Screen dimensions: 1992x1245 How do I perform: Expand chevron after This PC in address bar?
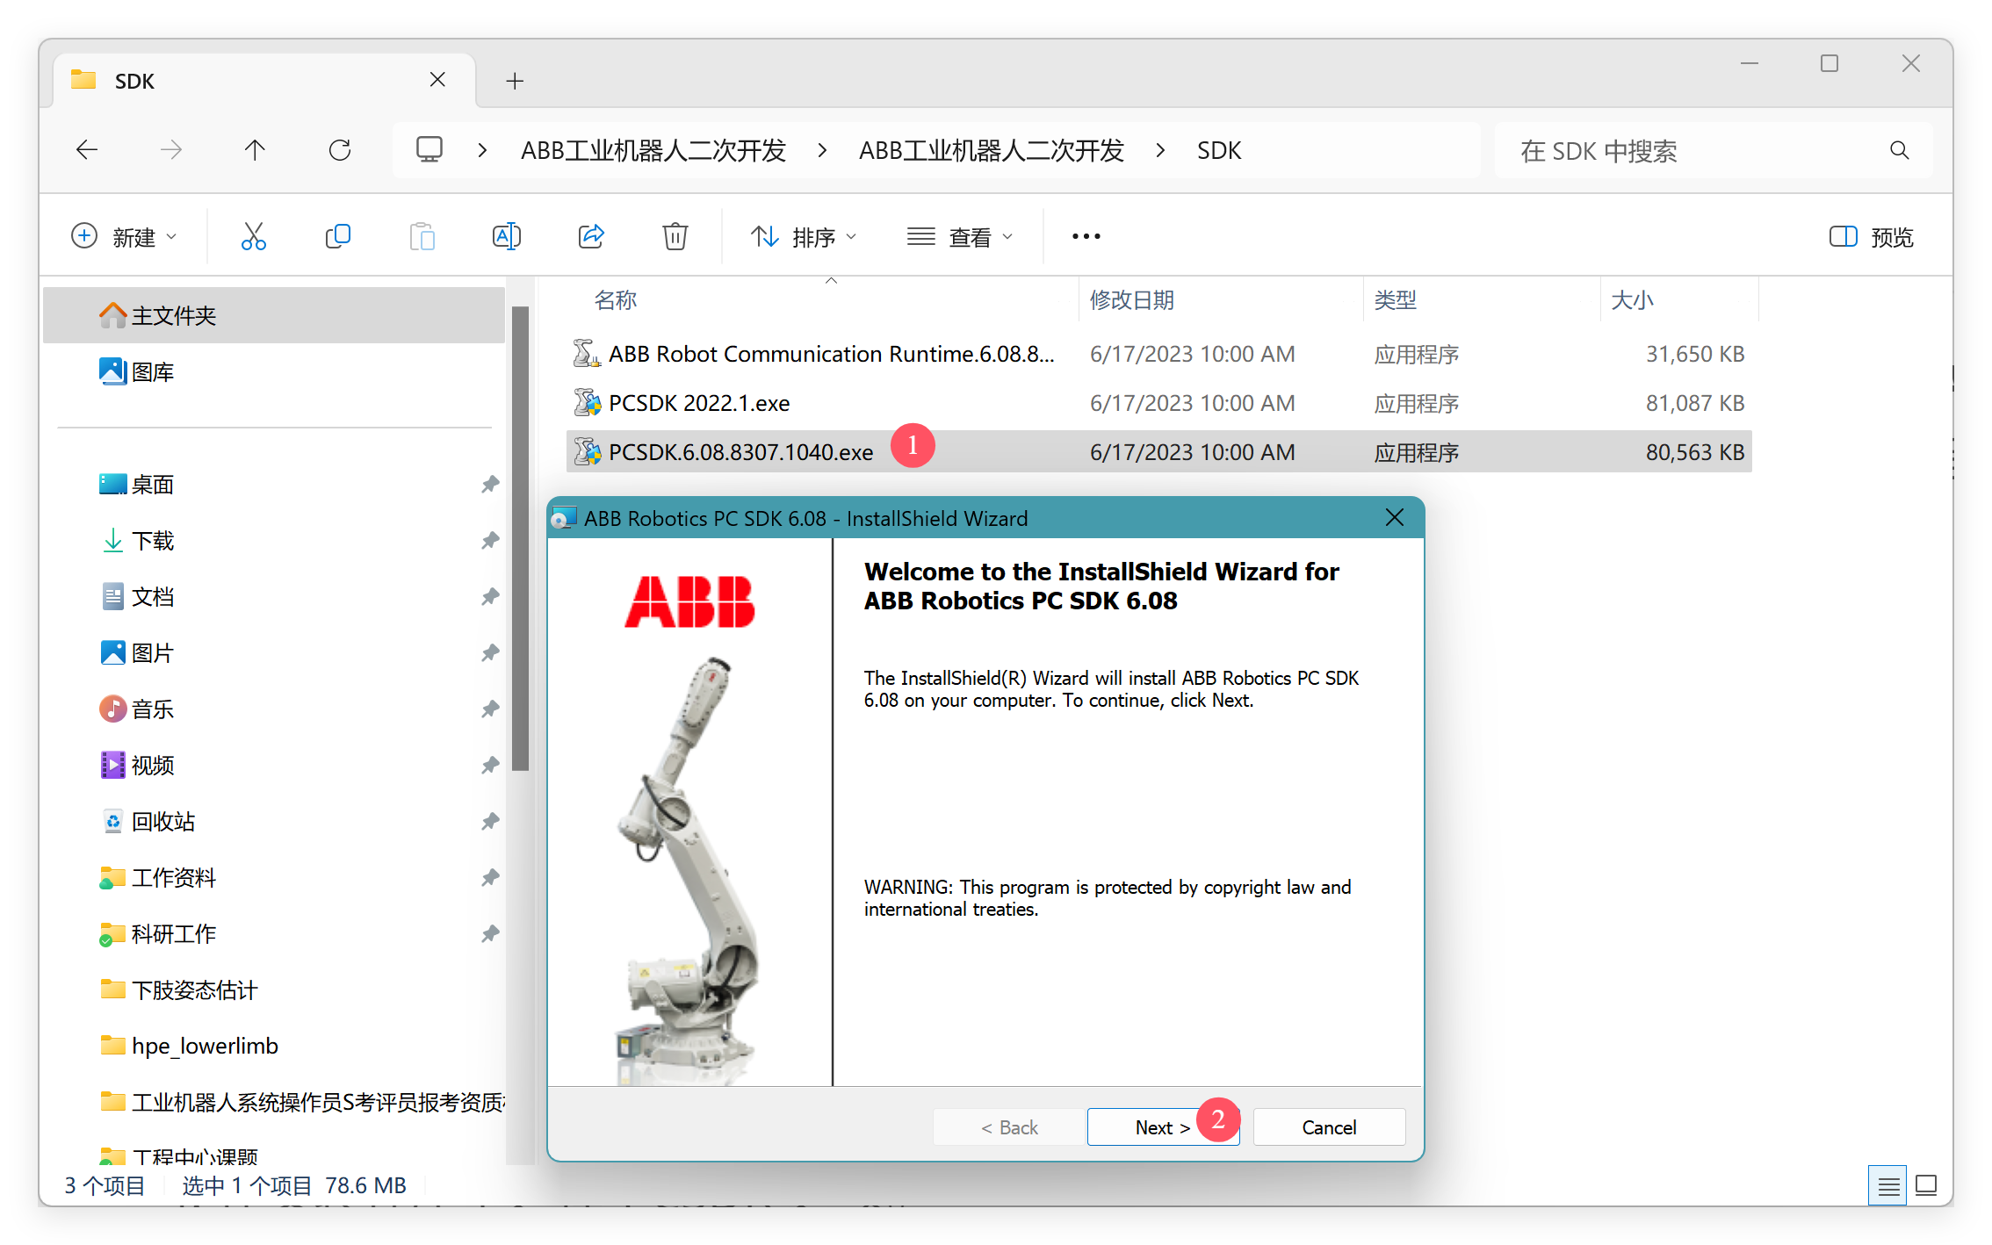click(x=482, y=150)
